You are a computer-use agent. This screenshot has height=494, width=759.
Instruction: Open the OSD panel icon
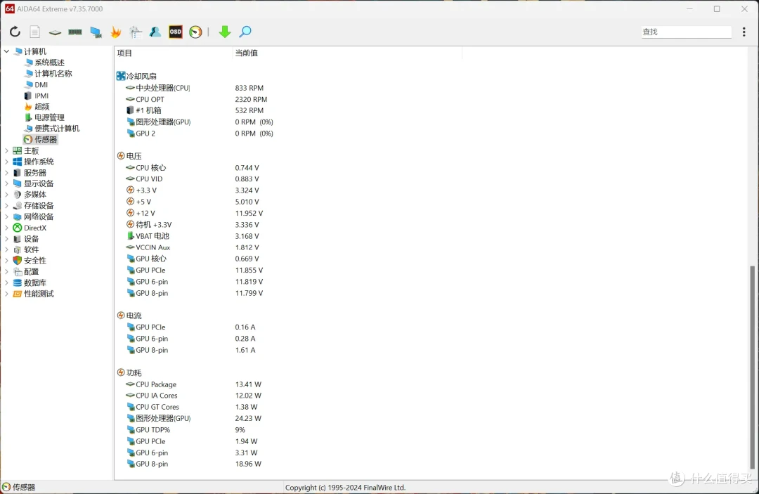pos(176,32)
